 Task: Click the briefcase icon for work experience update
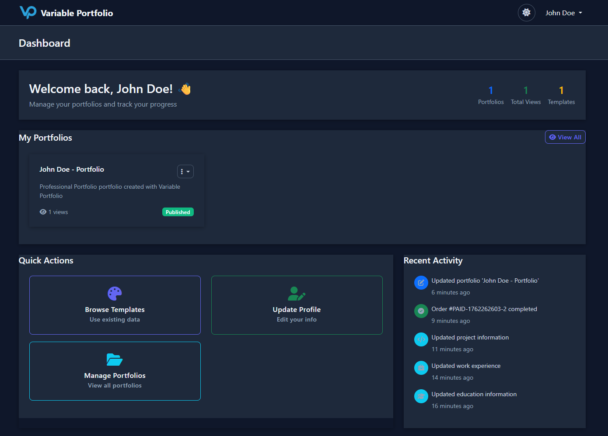(x=421, y=368)
